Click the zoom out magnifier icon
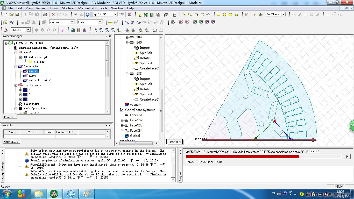 point(133,30)
